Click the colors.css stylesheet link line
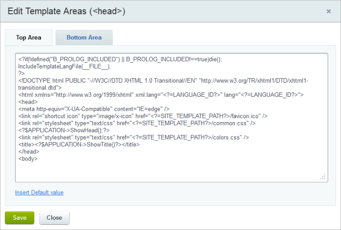The image size is (341, 230). (133, 138)
